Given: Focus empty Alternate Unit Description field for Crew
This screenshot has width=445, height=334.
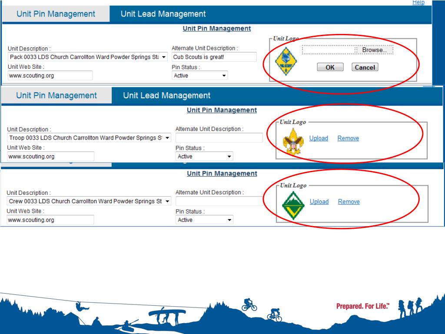Looking at the screenshot, I should click(x=219, y=201).
